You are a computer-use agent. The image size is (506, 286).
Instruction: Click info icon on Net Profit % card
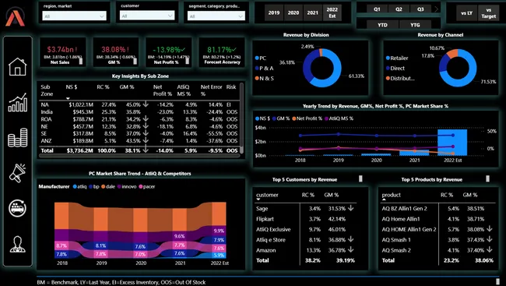187,61
